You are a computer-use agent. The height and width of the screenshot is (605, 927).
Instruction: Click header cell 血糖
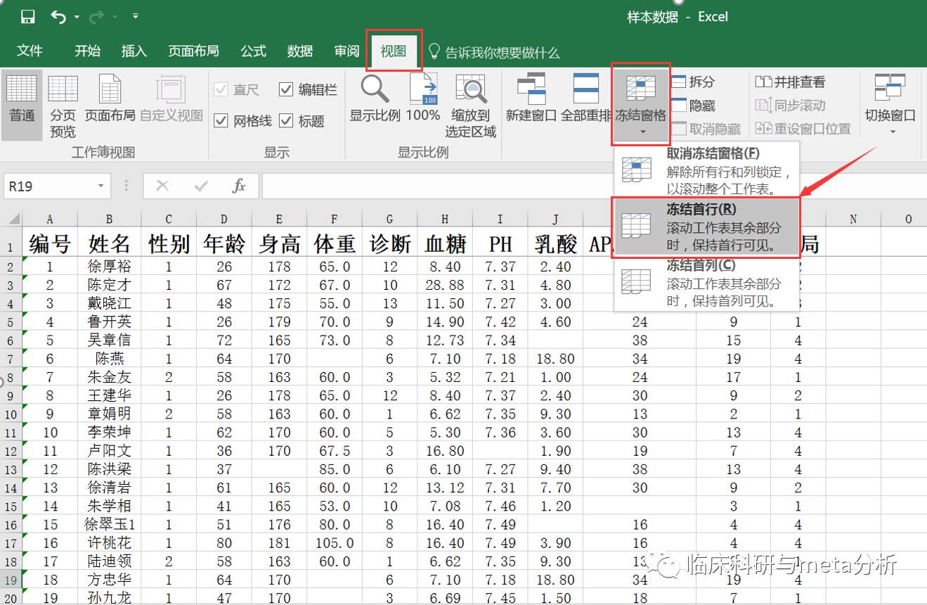[x=445, y=243]
